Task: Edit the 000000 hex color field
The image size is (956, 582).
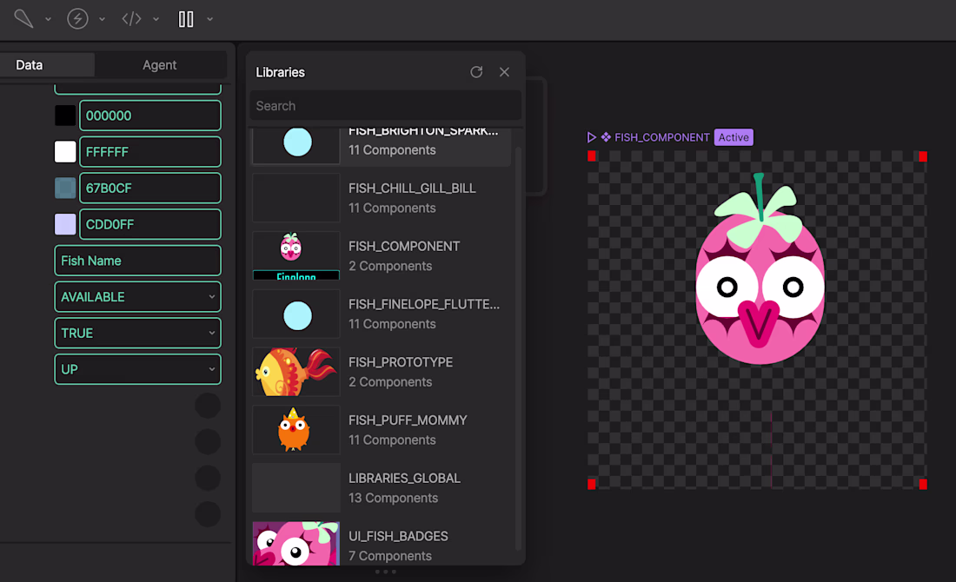Action: (x=150, y=116)
